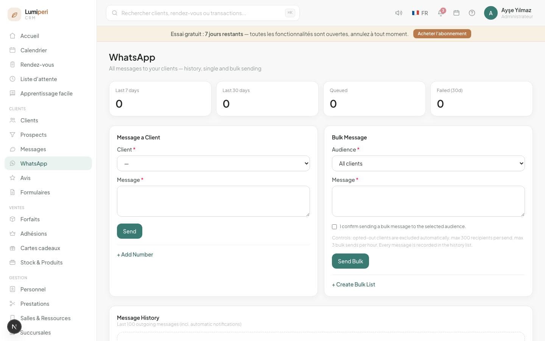Click the Avis star icon

(x=12, y=178)
